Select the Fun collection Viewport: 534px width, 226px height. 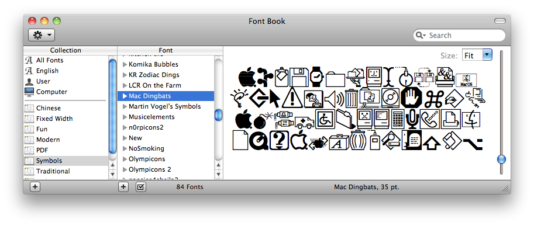coord(66,129)
